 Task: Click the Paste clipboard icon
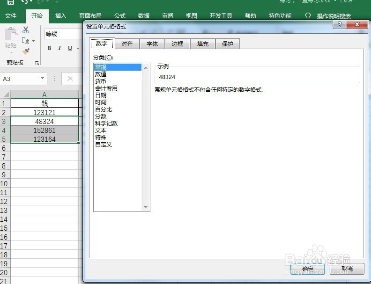(11, 35)
